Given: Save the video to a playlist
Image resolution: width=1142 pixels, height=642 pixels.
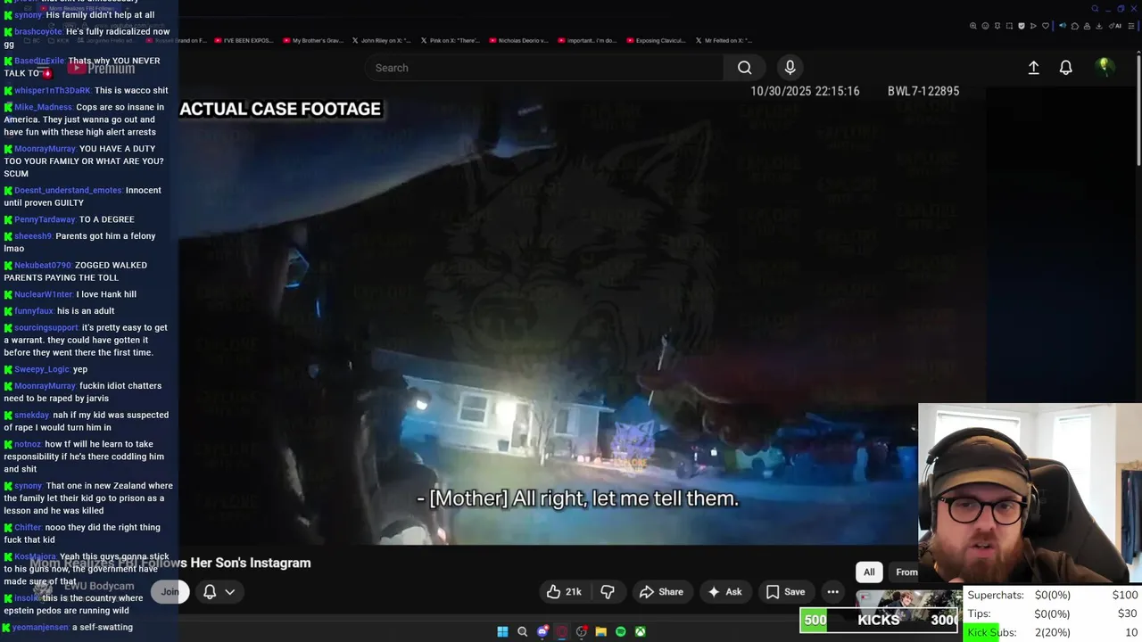Looking at the screenshot, I should coord(785,592).
